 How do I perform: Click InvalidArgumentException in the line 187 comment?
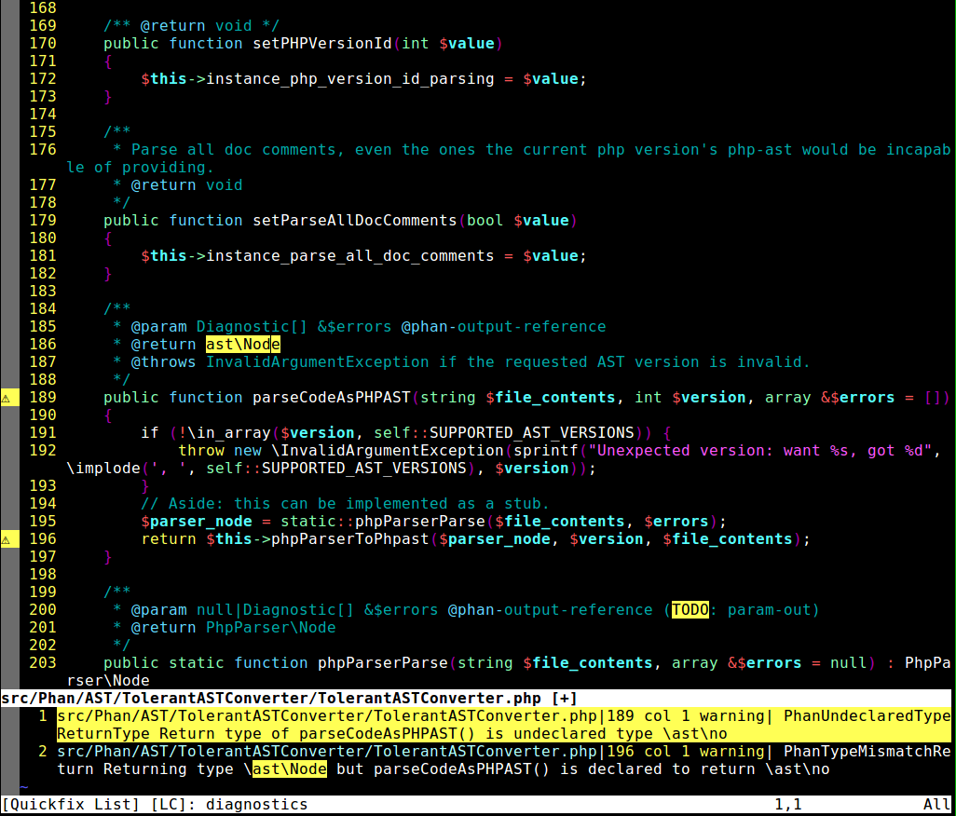[x=317, y=362]
